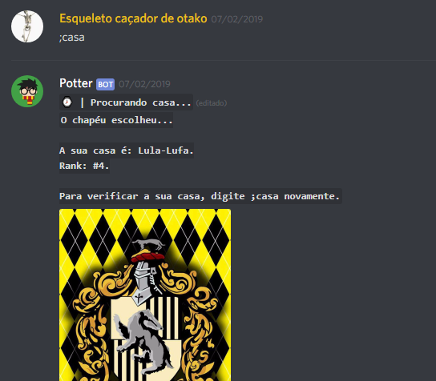Viewport: 436px width, 381px height.
Task: Click 'Para verificar a sua casa' instruction line
Action: click(x=200, y=196)
